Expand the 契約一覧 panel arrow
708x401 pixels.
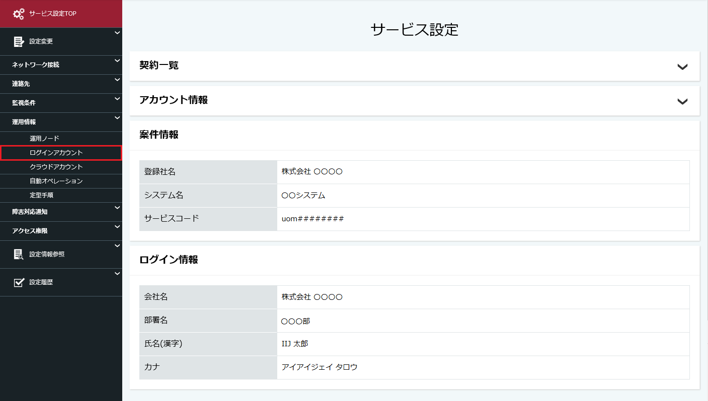(x=683, y=67)
